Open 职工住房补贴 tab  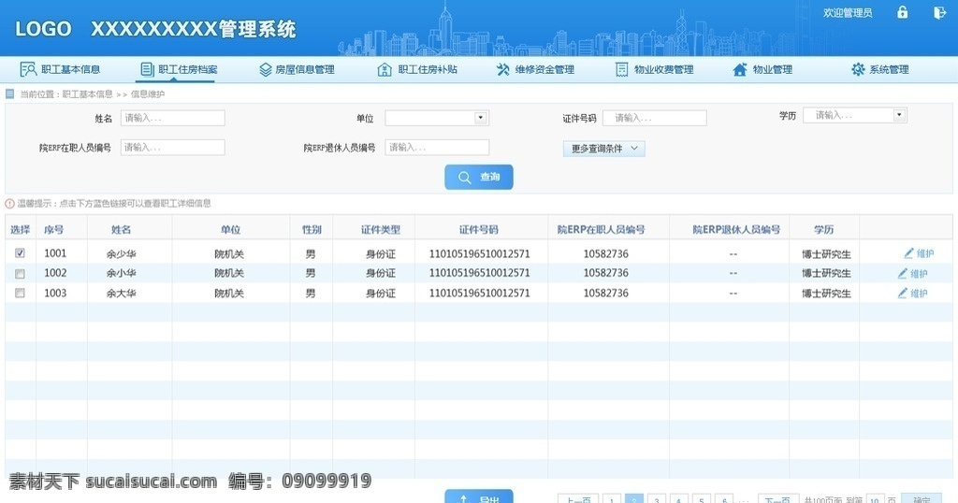(x=417, y=69)
